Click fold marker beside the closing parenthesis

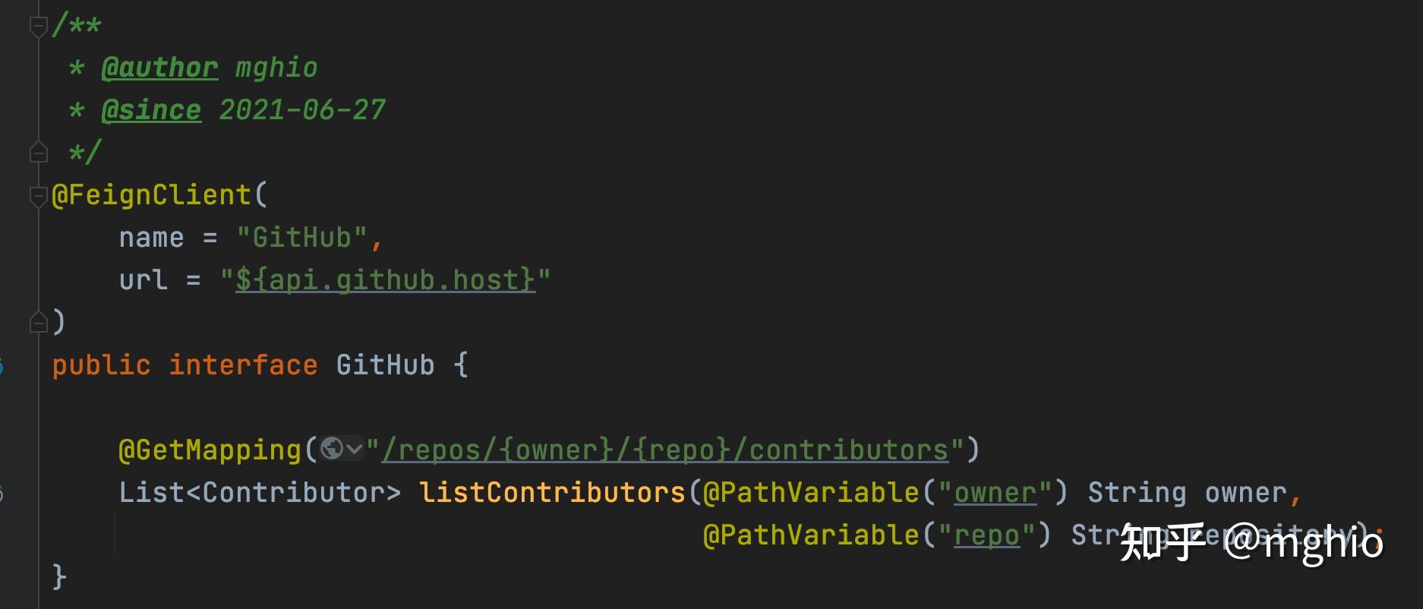tap(38, 323)
